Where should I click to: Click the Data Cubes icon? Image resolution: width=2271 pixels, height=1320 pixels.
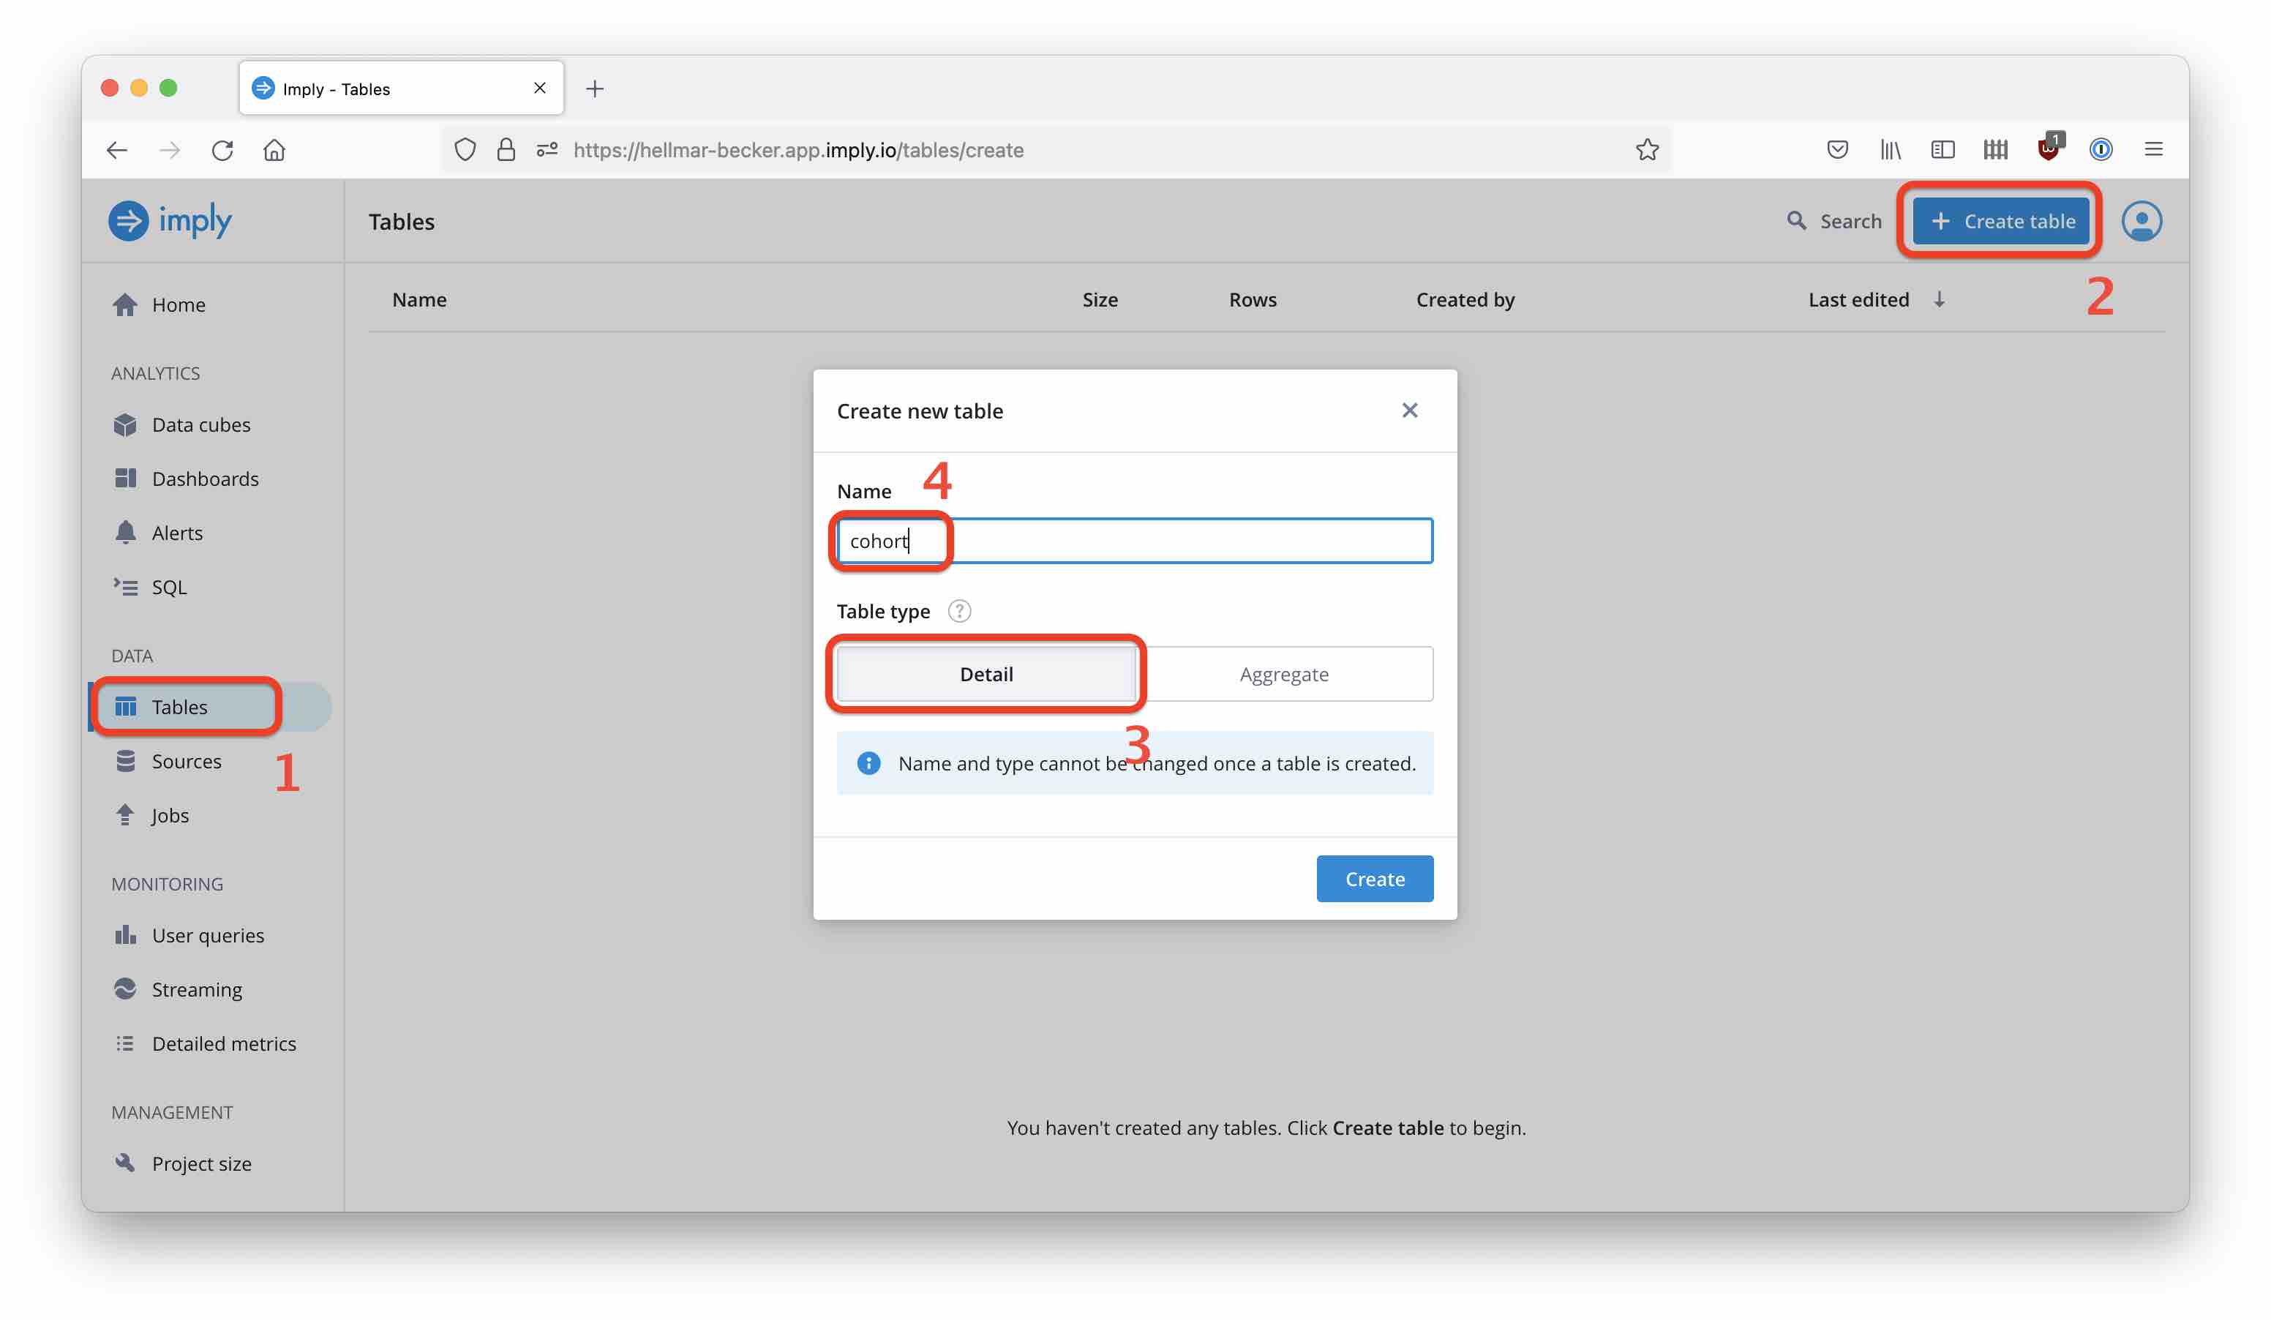(x=124, y=424)
